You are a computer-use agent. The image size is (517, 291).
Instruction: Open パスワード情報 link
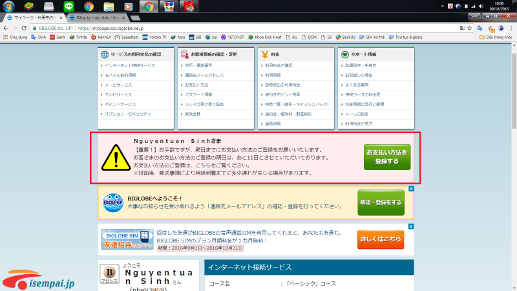(x=198, y=94)
